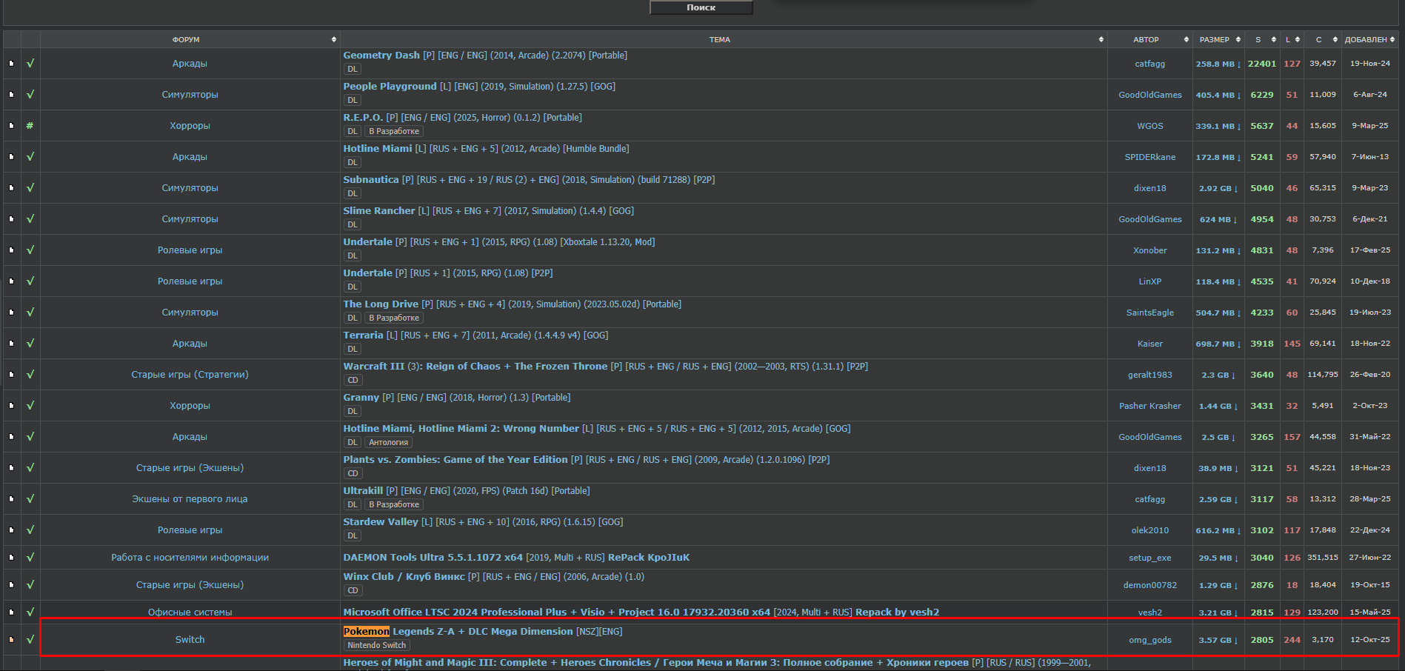Click topic icon in Microsoft Office LTSC row
The image size is (1405, 671).
point(11,612)
